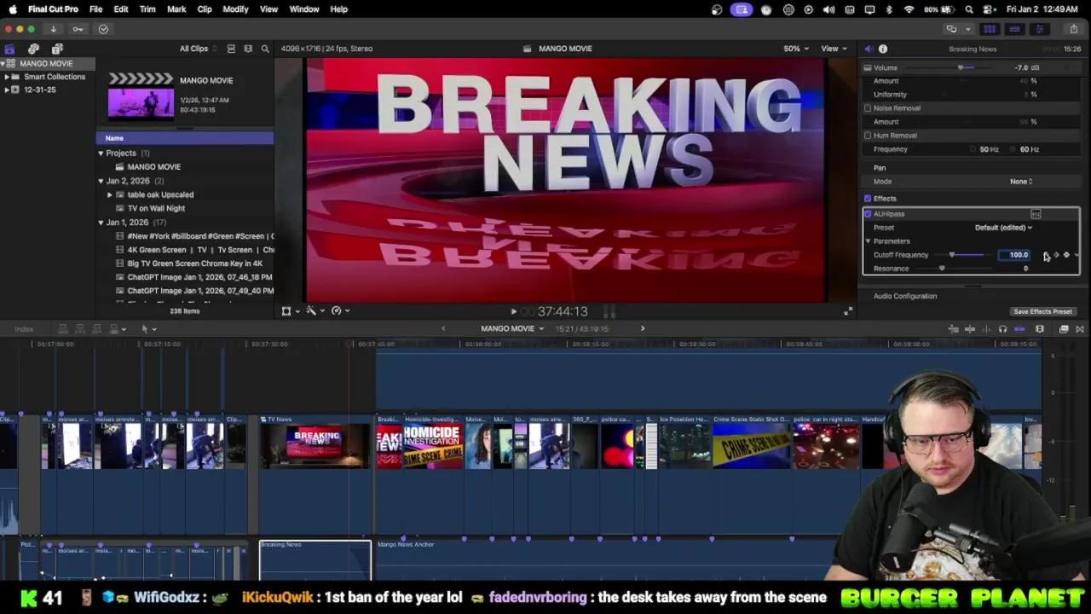
Task: Click the Save Effects Preset button
Action: 1042,312
